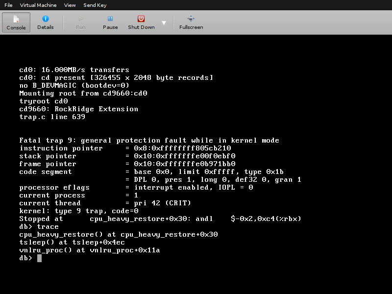Expand the Shut Down options arrow
The image size is (392, 294).
tap(164, 23)
